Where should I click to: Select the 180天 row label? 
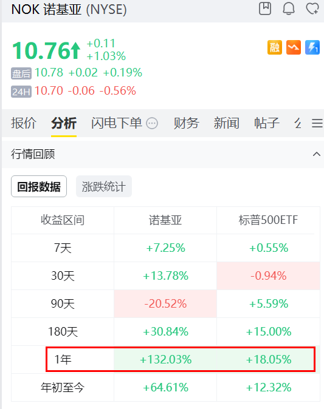click(x=63, y=331)
